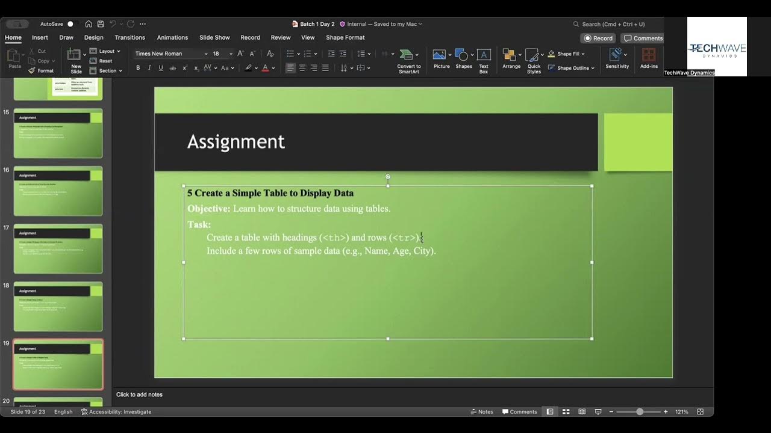Screen dimensions: 771x433
Task: Align text left
Action: (291, 68)
